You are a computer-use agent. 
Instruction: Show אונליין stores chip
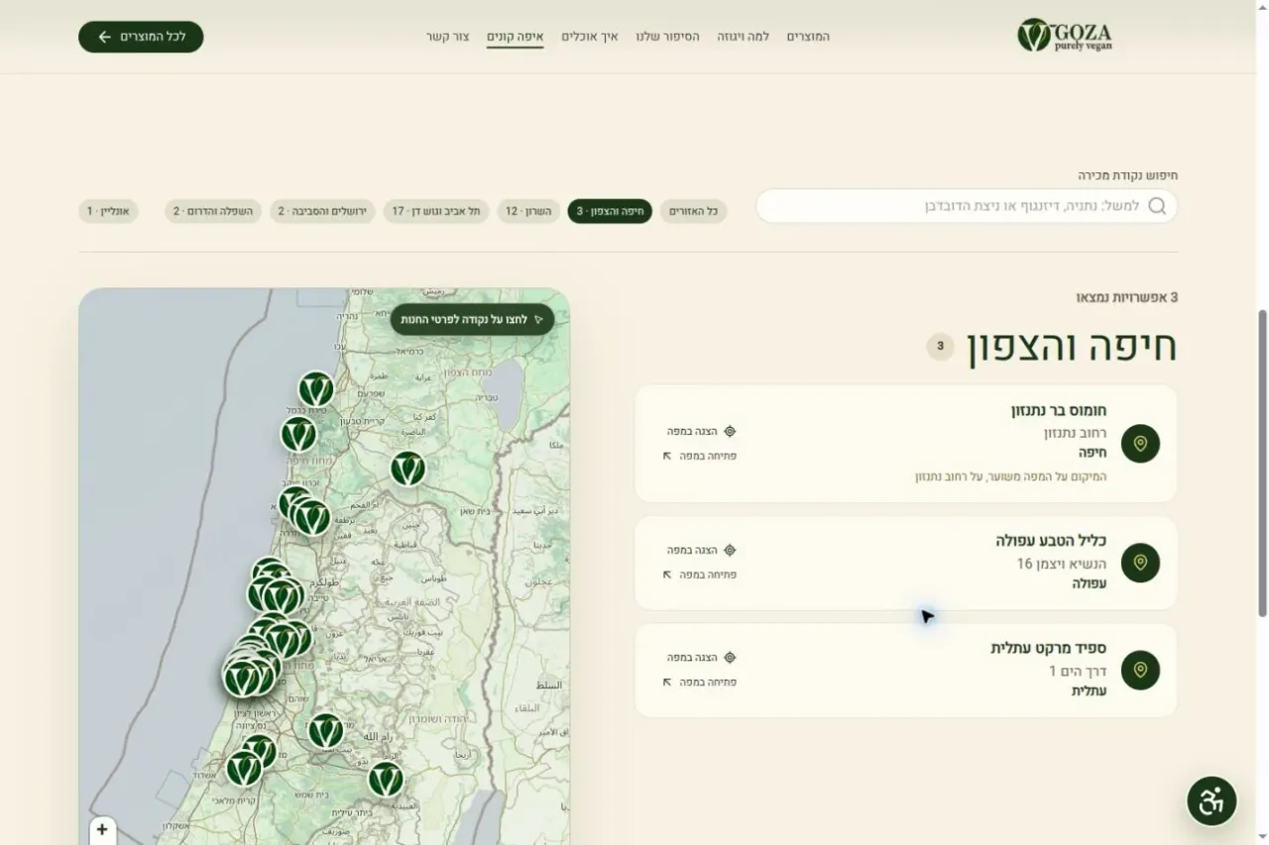(108, 211)
